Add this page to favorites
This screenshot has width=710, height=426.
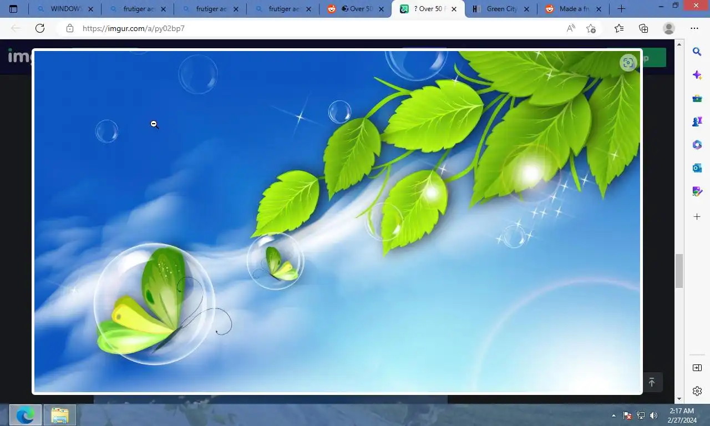point(591,28)
